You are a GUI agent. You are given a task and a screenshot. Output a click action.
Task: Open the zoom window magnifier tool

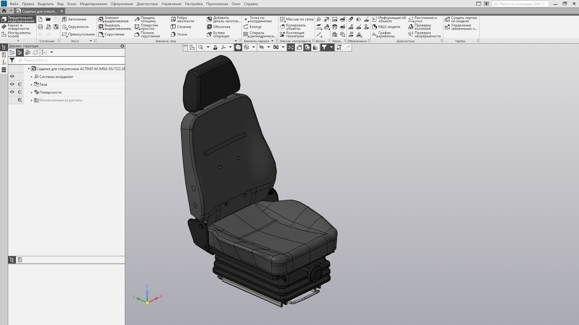tap(201, 47)
